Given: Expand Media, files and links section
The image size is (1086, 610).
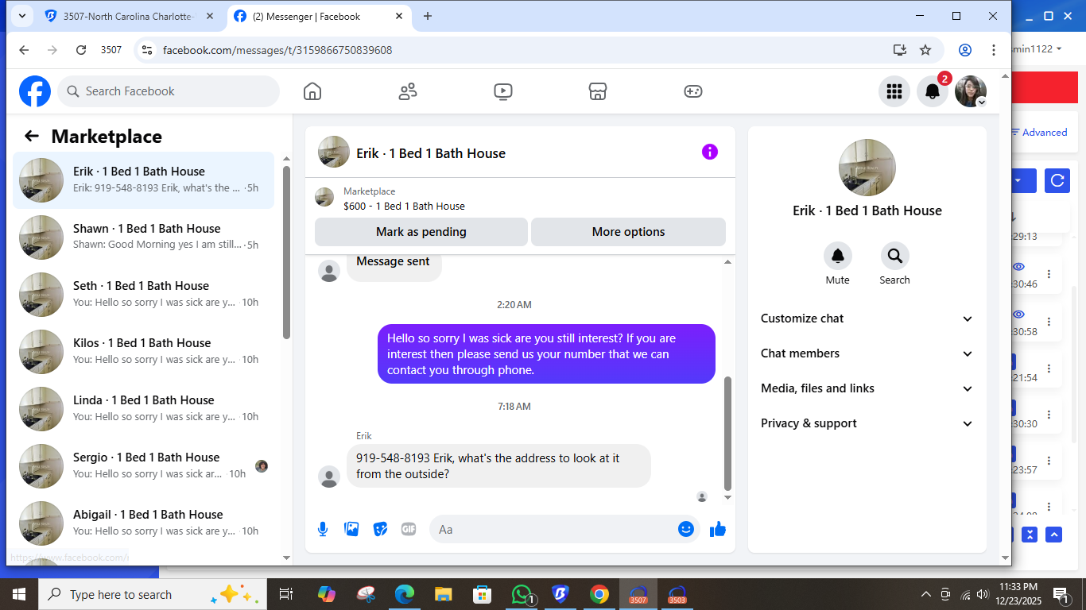Looking at the screenshot, I should click(x=867, y=388).
